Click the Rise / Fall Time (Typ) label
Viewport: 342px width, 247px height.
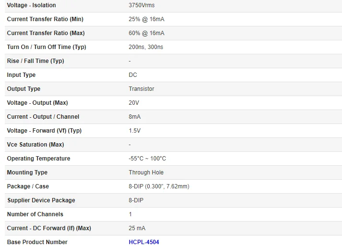(35, 61)
